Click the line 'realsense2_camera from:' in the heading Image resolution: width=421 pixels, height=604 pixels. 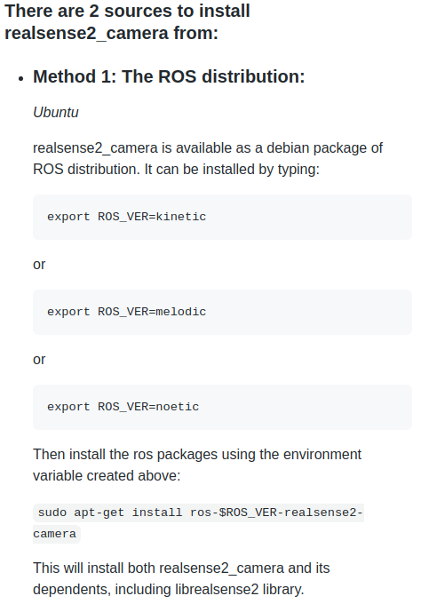[111, 33]
